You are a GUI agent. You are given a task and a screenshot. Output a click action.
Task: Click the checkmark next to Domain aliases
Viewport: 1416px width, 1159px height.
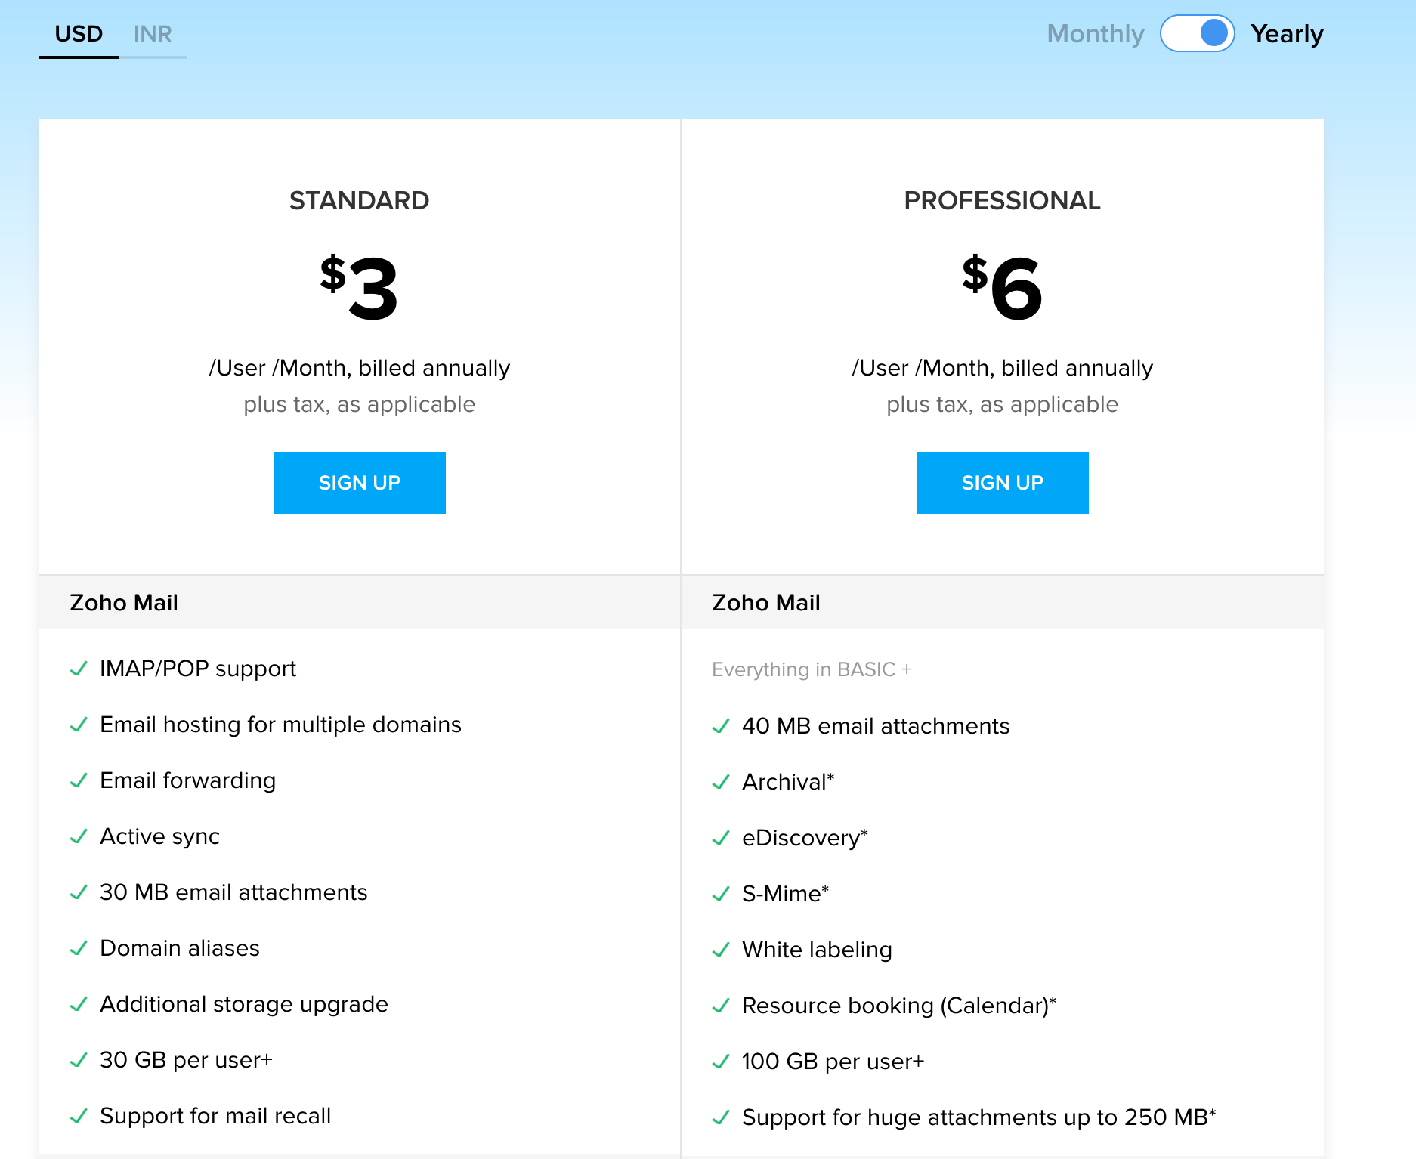coord(79,948)
